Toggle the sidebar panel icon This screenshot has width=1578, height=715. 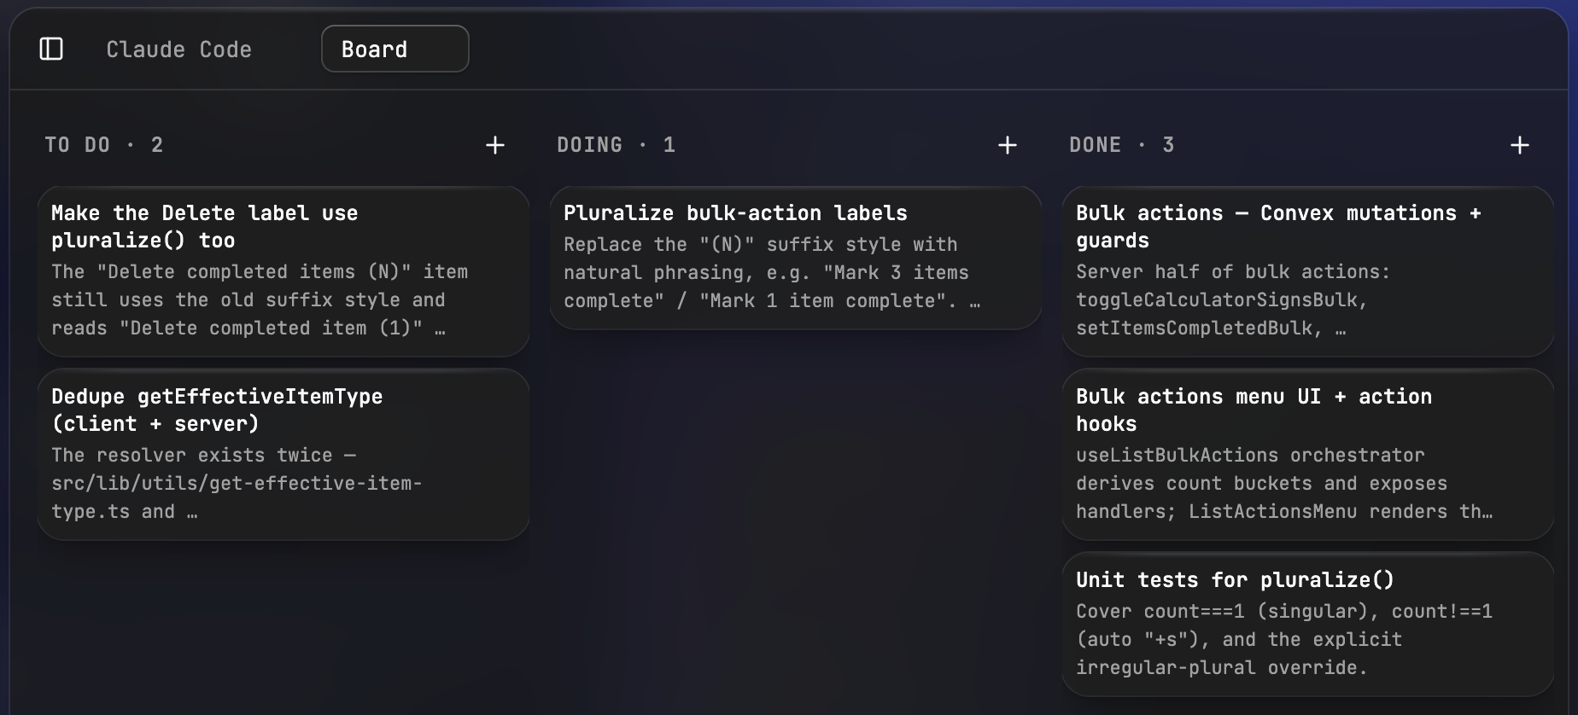tap(51, 49)
